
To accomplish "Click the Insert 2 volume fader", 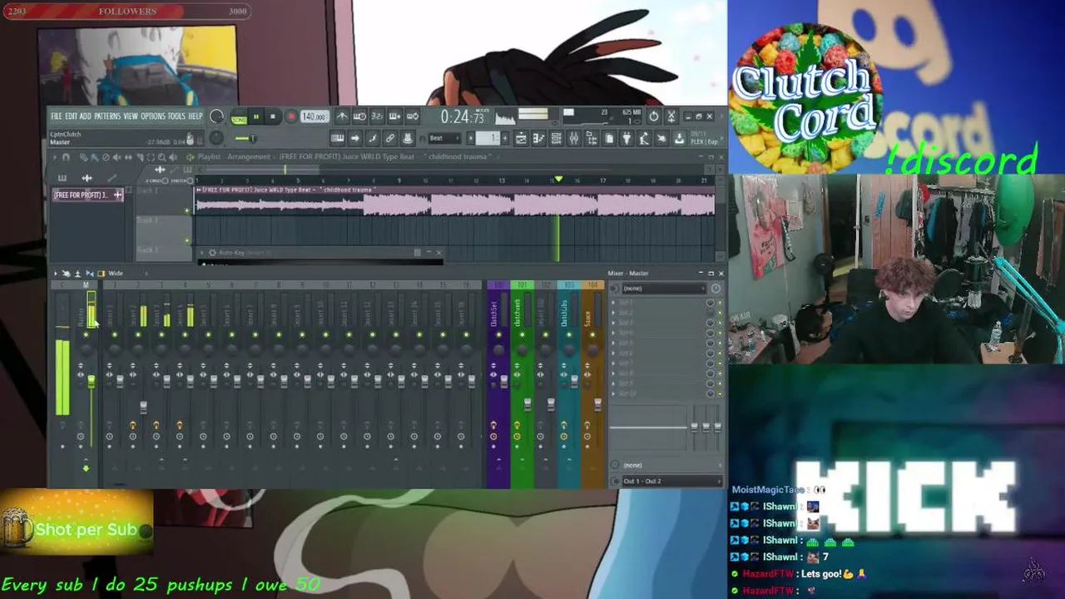I will [143, 407].
